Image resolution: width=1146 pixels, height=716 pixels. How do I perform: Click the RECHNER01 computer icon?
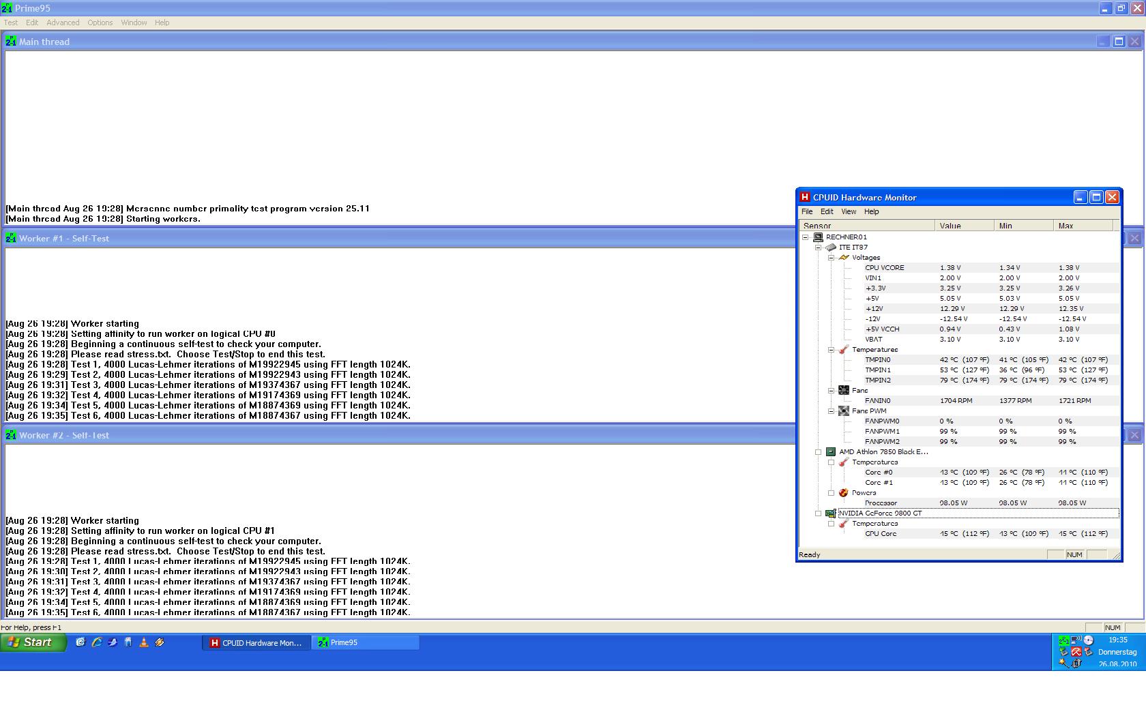pos(818,237)
